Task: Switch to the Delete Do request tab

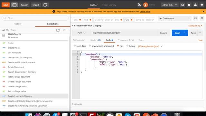Action: click(139, 20)
